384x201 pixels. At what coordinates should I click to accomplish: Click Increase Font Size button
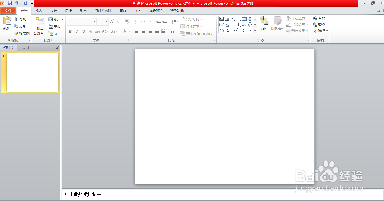(x=112, y=22)
